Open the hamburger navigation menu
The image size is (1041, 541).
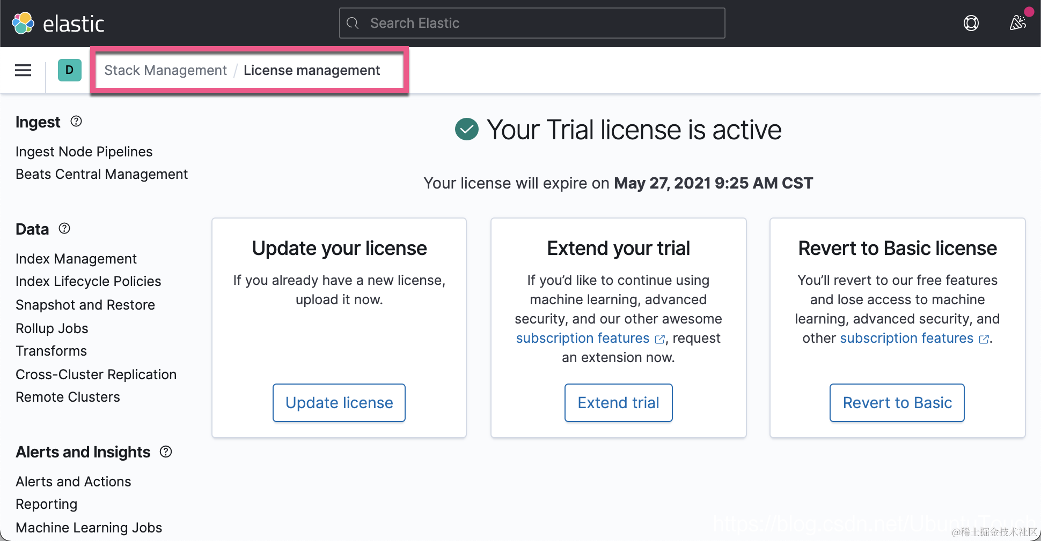[23, 70]
